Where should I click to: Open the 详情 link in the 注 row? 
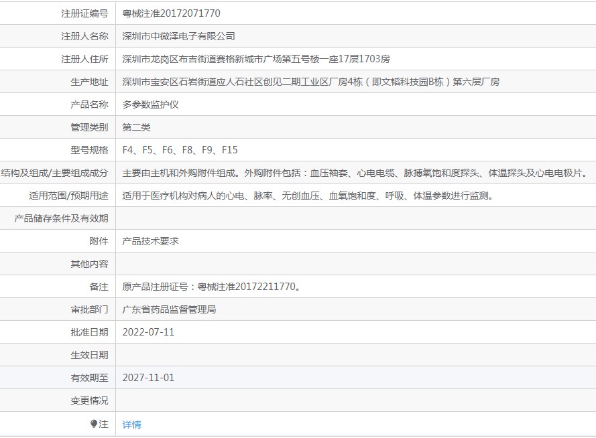131,425
